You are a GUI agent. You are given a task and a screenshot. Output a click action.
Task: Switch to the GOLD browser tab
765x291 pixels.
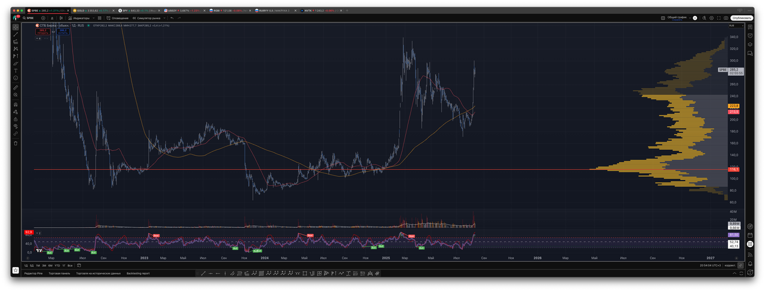pyautogui.click(x=90, y=11)
